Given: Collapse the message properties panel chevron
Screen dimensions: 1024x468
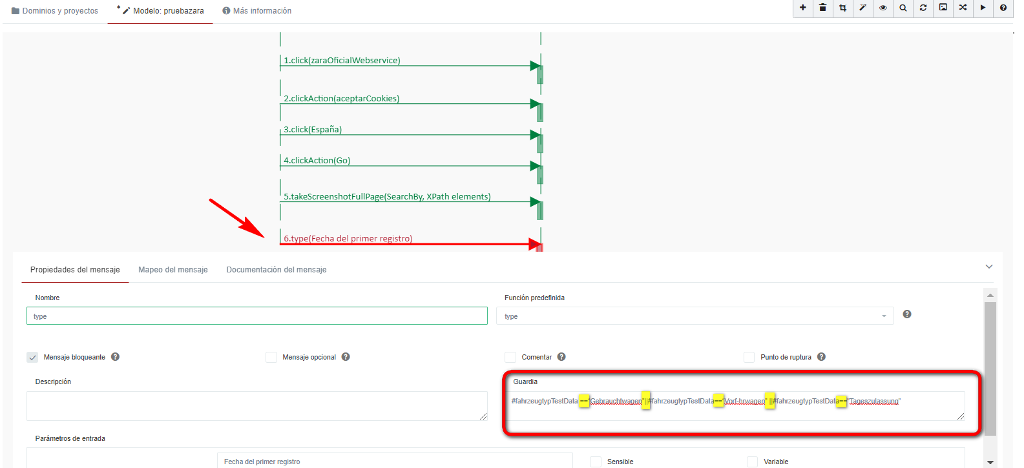Looking at the screenshot, I should point(988,267).
